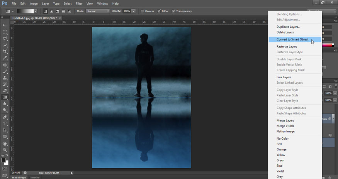338x179 pixels.
Task: Switch to the Mini Bridge tab
Action: click(x=19, y=177)
